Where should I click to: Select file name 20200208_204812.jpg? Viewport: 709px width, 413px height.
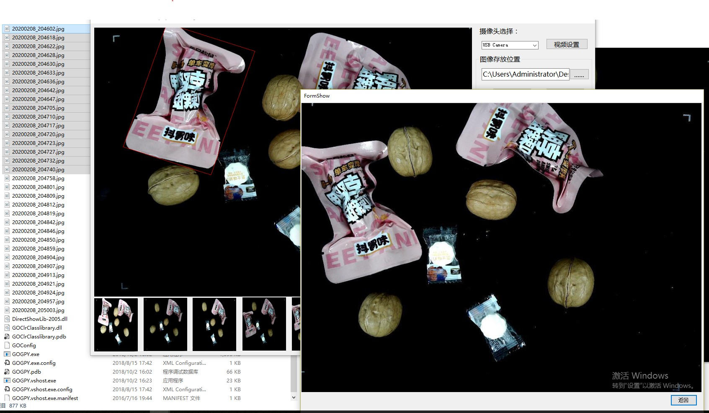[38, 205]
